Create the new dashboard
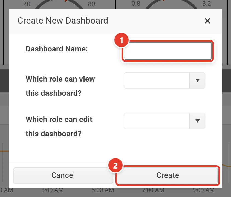This screenshot has height=197, width=231. pos(168,175)
